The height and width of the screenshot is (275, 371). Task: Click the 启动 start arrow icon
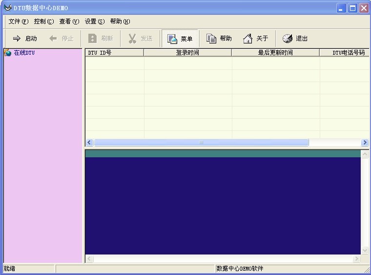[x=17, y=38]
